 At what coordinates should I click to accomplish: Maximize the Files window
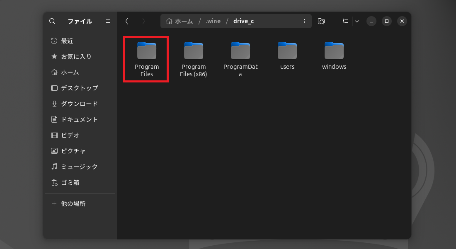[x=386, y=21]
